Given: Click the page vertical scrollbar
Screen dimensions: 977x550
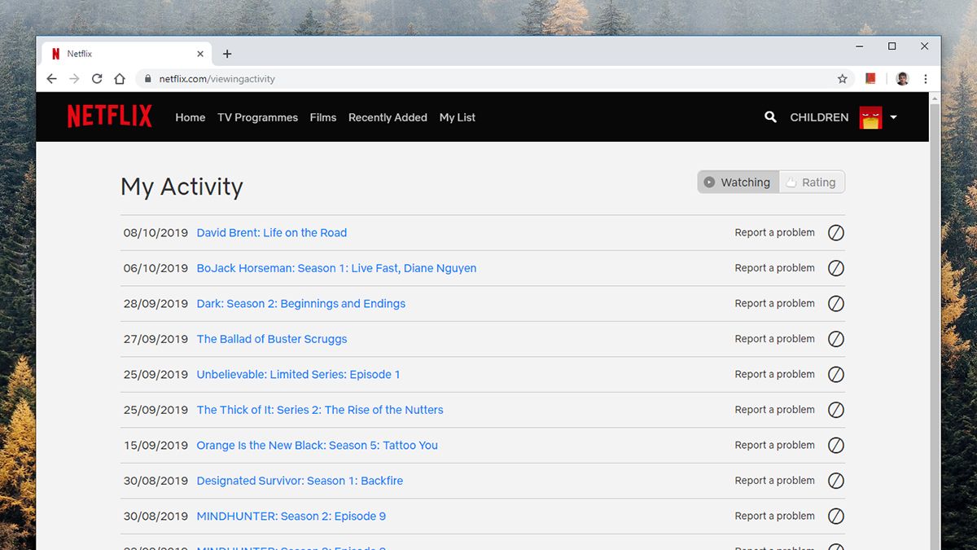Looking at the screenshot, I should [935, 326].
